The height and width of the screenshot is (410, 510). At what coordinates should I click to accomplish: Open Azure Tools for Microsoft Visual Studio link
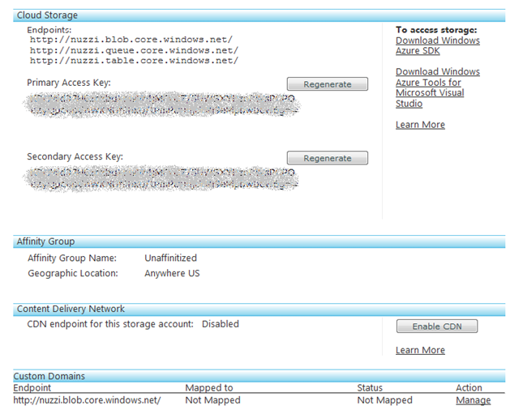438,88
